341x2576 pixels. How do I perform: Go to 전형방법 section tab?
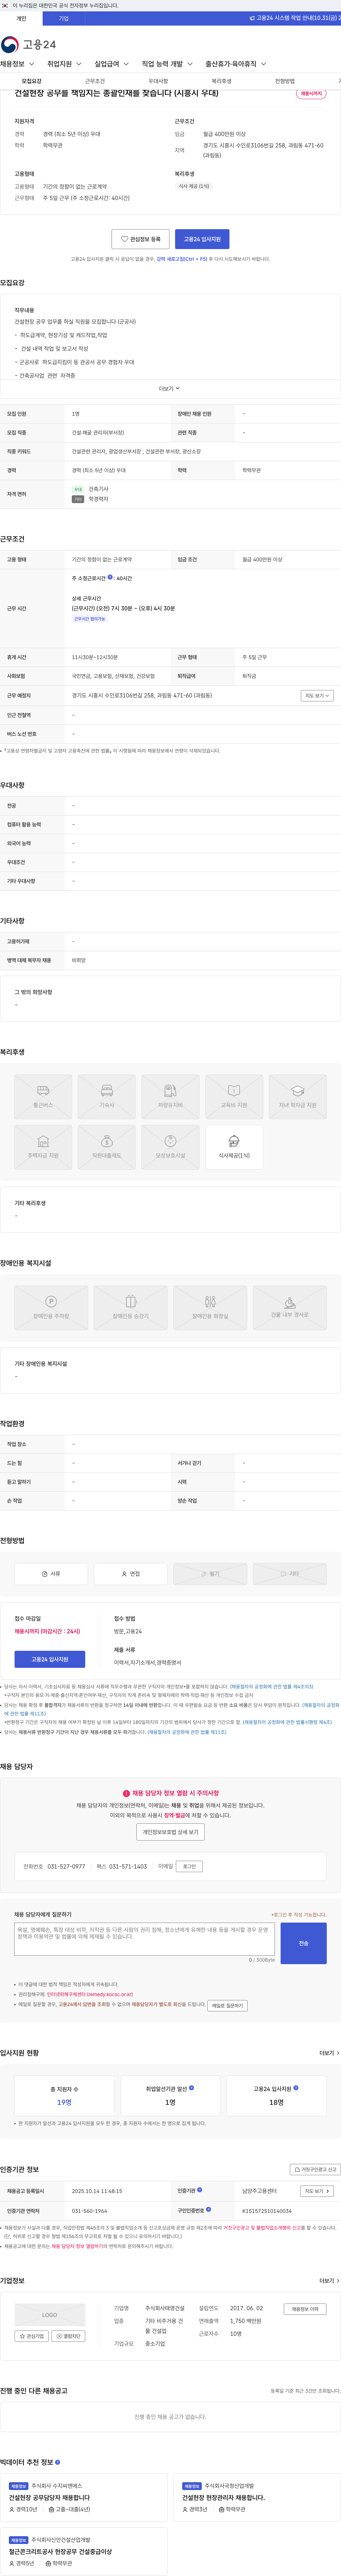coord(285,81)
